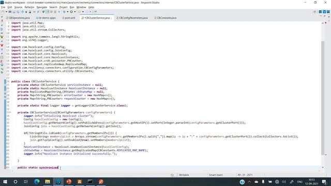
Task: Open the terminal app on taskbar
Action: pos(90,181)
